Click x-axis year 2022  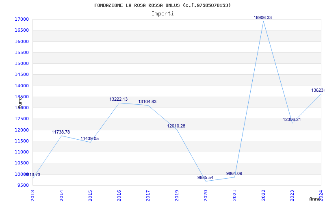pyautogui.click(x=263, y=195)
